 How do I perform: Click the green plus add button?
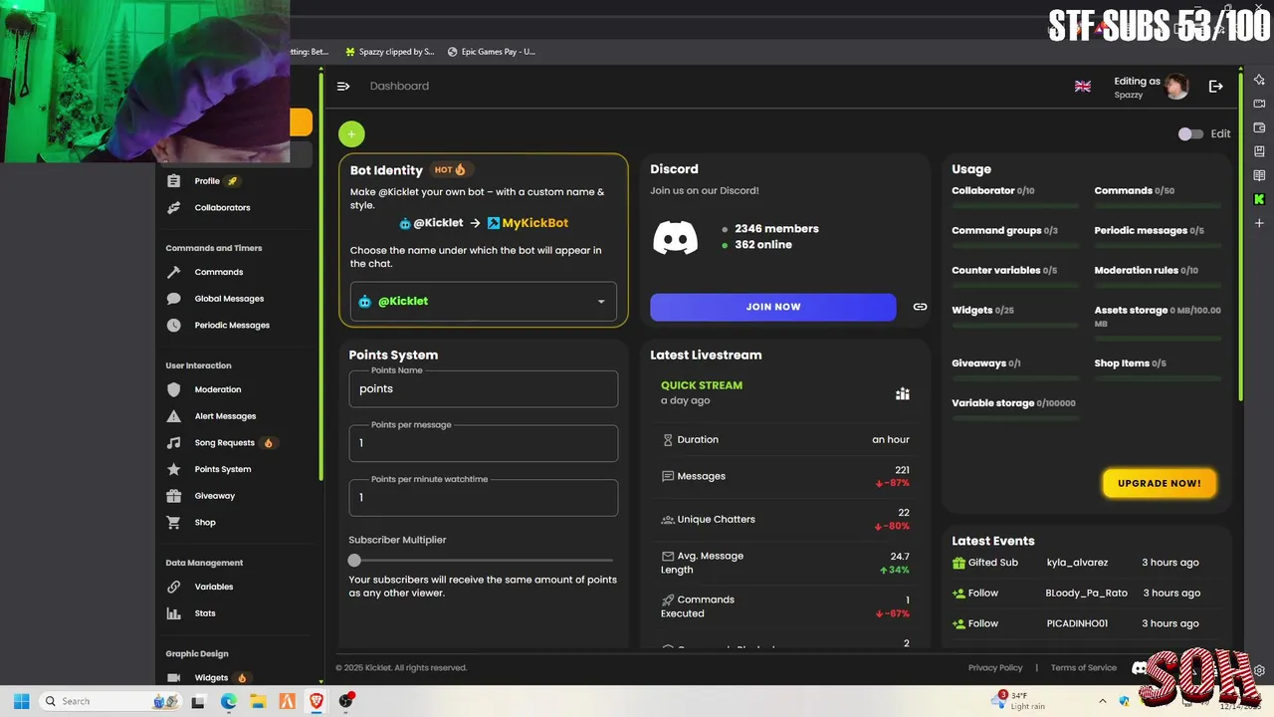pyautogui.click(x=351, y=133)
